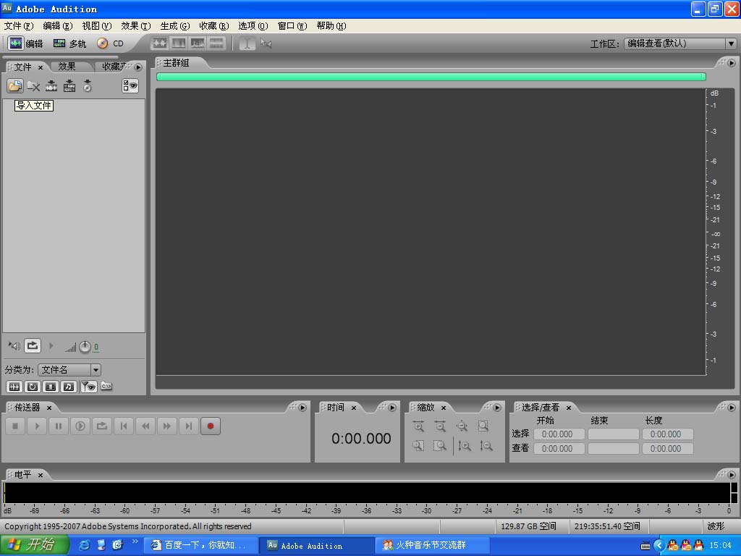Click the selection Begin time field
This screenshot has height=556, width=741.
point(557,434)
